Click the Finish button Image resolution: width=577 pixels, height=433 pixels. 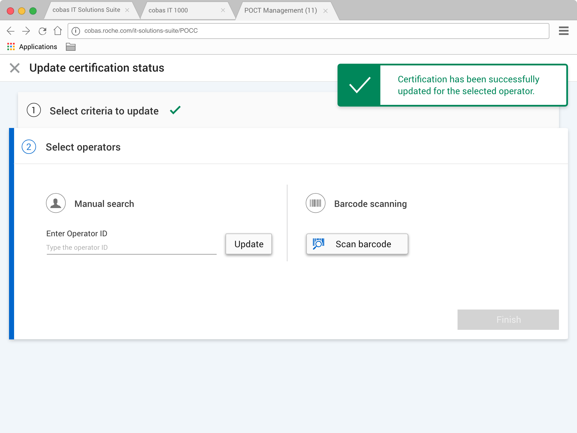coord(508,319)
